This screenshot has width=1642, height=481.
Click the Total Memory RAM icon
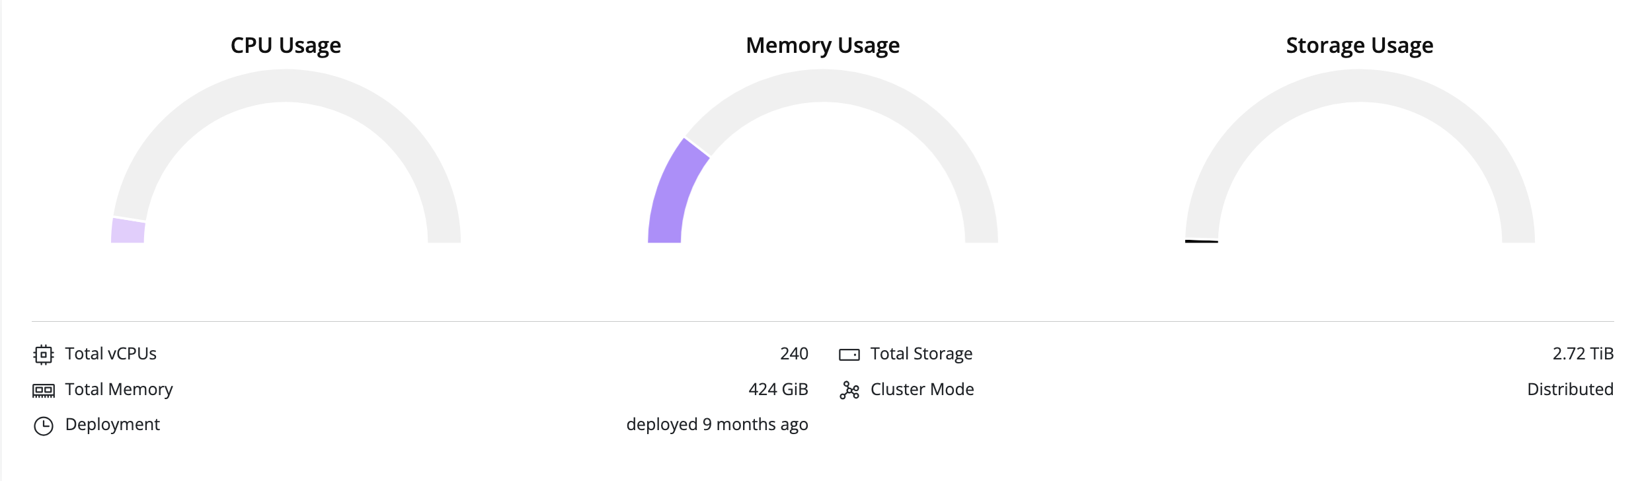pyautogui.click(x=42, y=389)
